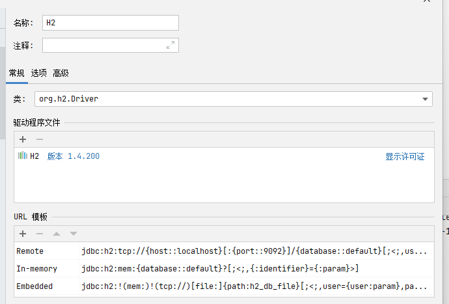
Task: Move URL template down
Action: [74, 234]
